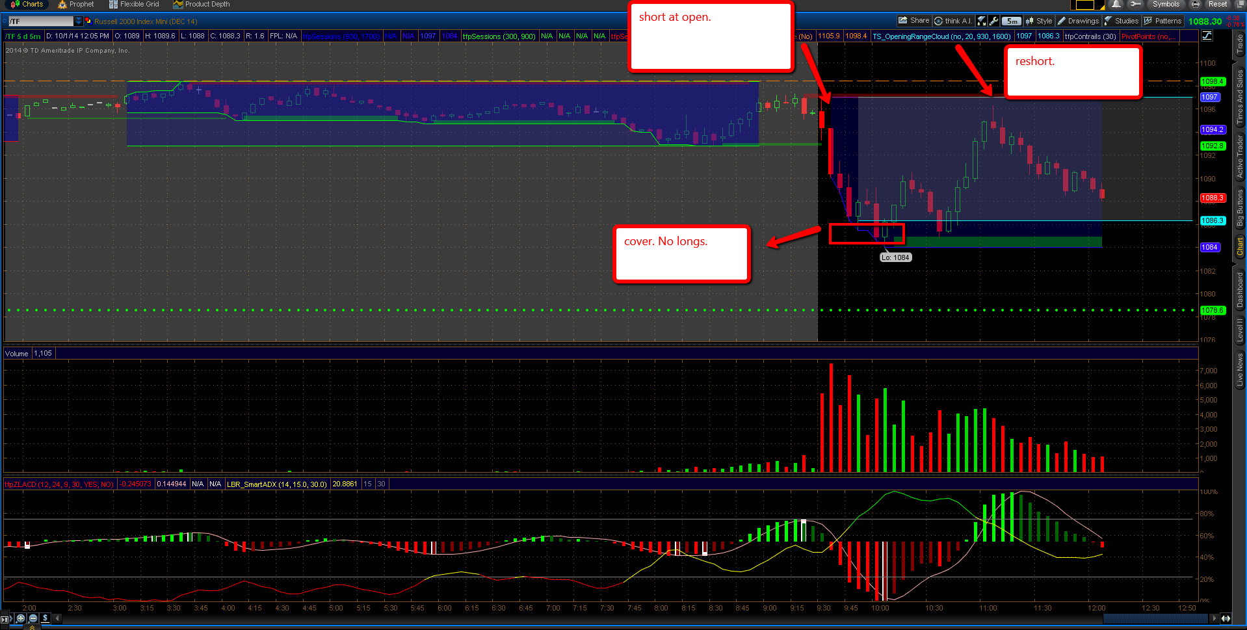Click the printer icon
Screen dimensions: 1247x630
1195,4
